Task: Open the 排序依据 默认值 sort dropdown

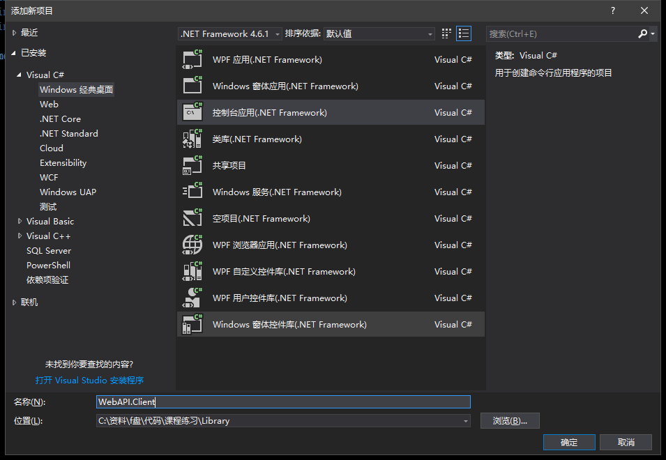Action: 379,34
